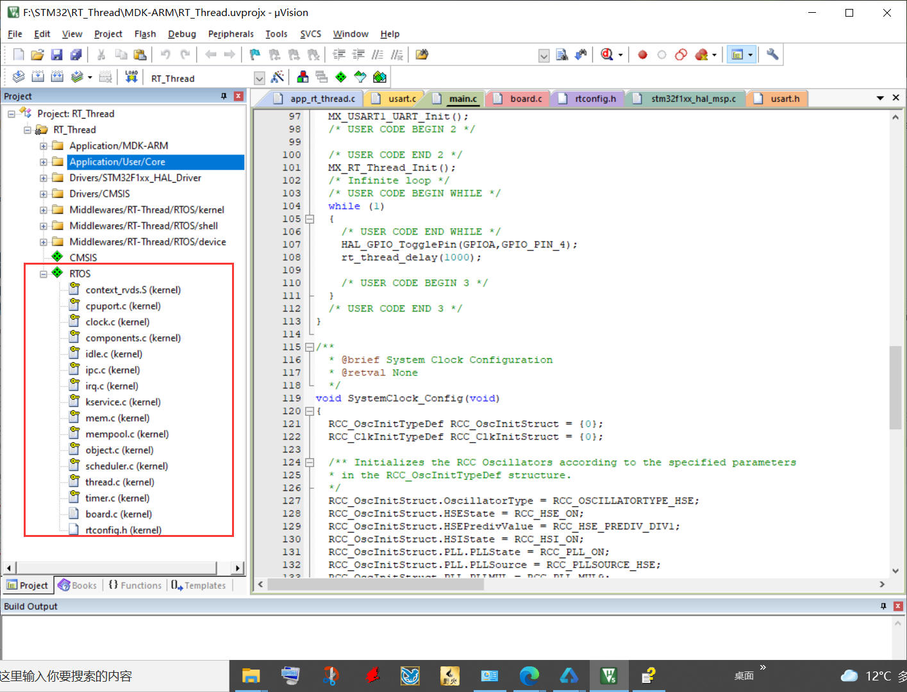Image resolution: width=907 pixels, height=692 pixels.
Task: Expand the Application/MDK-ARM folder
Action: [44, 145]
